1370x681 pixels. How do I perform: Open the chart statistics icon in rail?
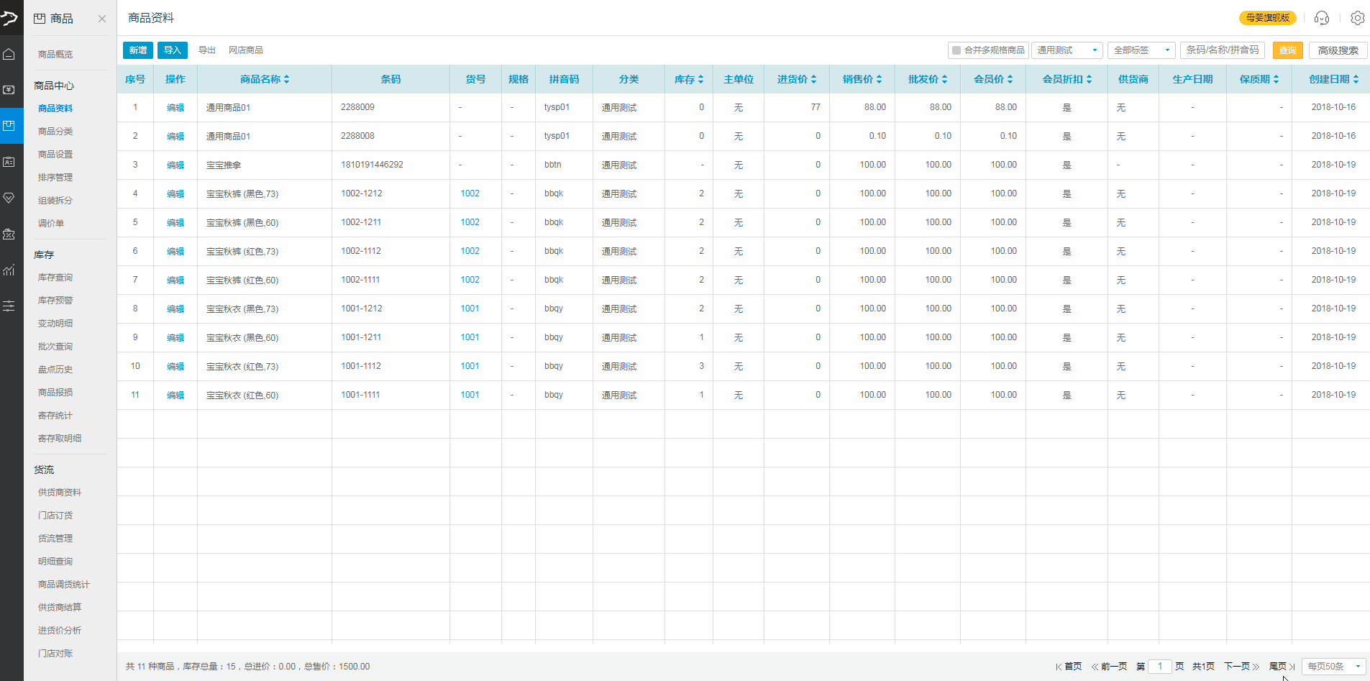click(9, 270)
